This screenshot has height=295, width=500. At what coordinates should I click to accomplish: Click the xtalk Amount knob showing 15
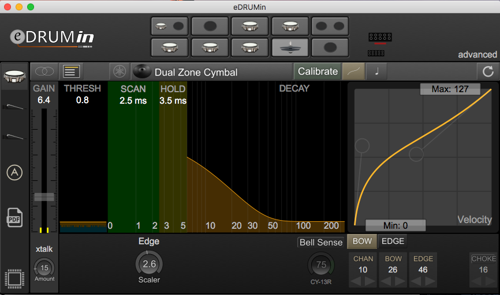[44, 268]
